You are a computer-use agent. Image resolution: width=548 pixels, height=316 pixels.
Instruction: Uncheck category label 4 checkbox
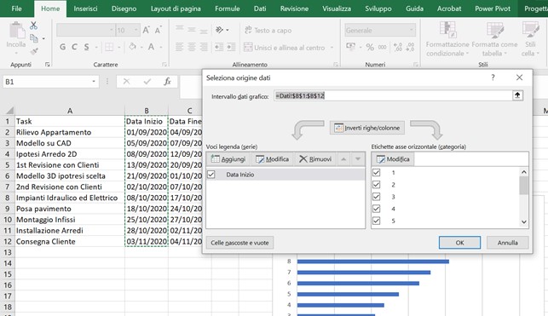377,209
